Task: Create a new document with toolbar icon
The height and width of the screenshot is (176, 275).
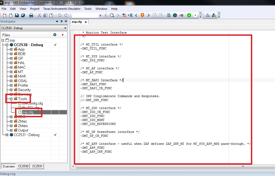Action: (4, 15)
